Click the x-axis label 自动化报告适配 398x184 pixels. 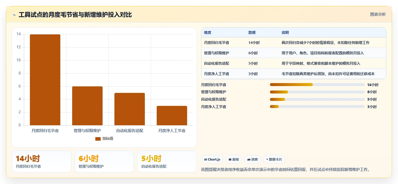point(130,131)
